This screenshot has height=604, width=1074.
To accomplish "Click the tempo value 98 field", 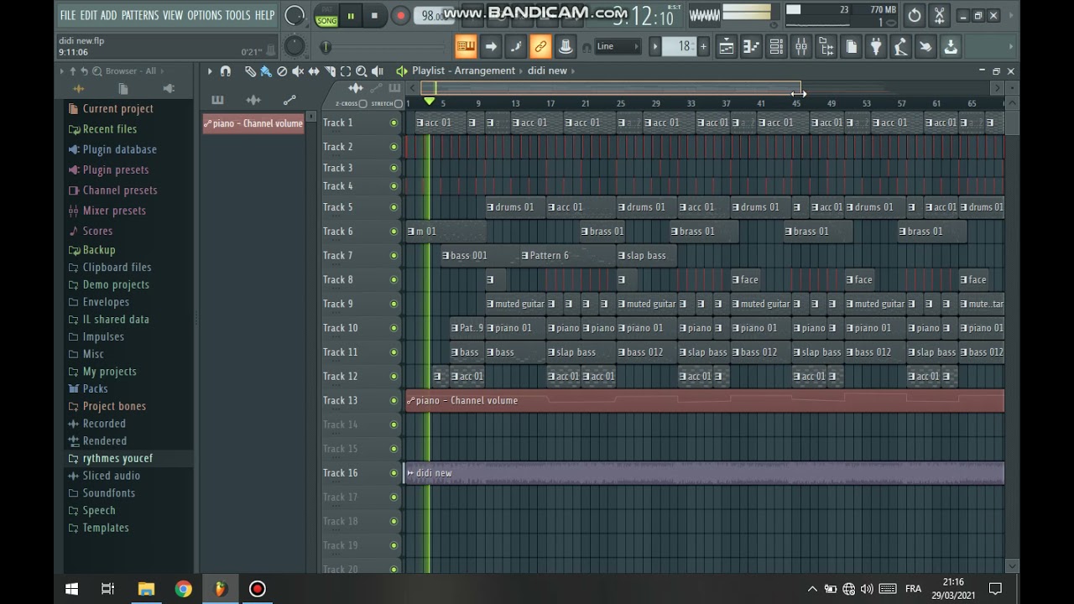I will tap(432, 15).
